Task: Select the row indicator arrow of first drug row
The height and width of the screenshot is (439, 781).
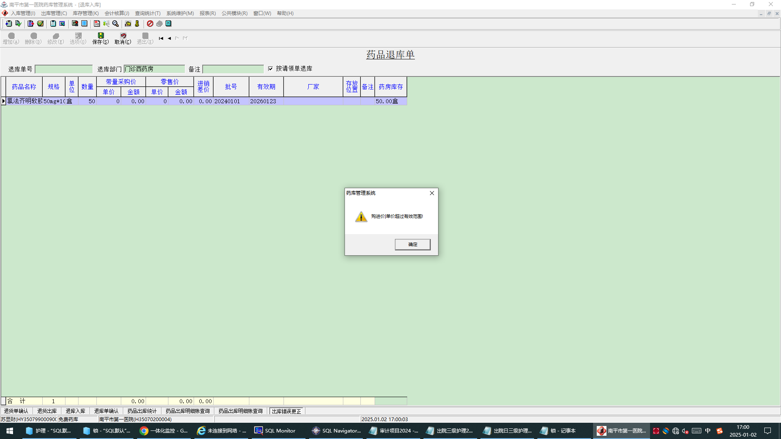Action: pos(4,101)
